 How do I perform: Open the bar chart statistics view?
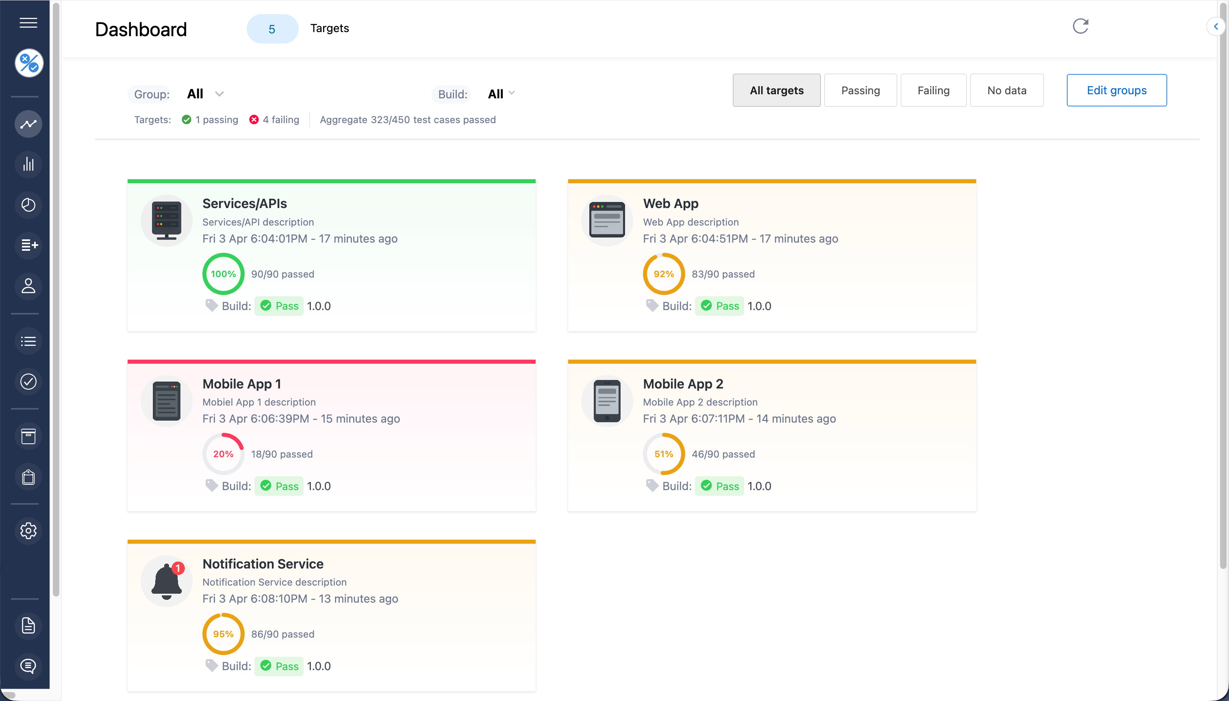tap(28, 164)
